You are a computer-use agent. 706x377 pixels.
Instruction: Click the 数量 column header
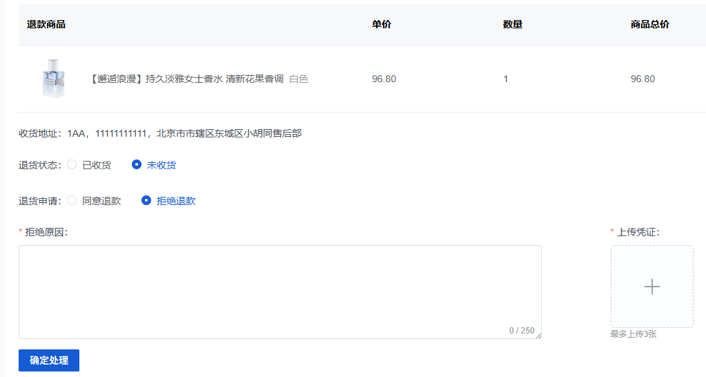513,25
